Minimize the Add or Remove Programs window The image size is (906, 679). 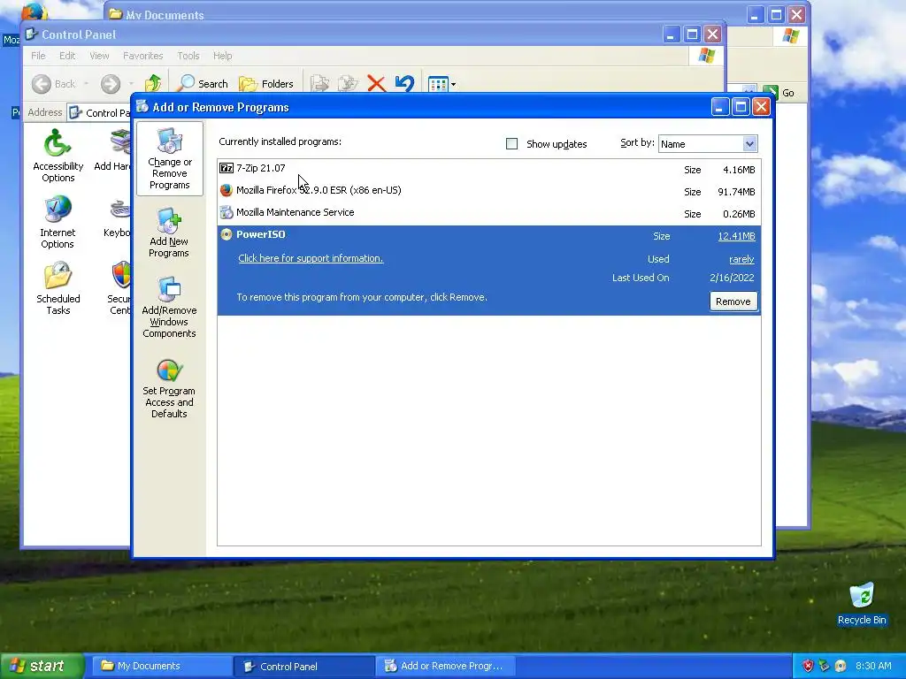pos(719,107)
